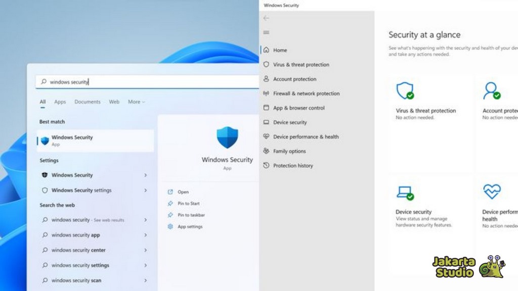Expand chevron for 'windows security app' suggestion
This screenshot has height=291, width=518.
tap(145, 235)
